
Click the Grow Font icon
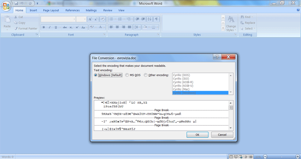click(90, 19)
